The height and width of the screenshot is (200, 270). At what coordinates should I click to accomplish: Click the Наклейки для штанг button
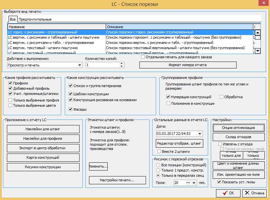43,129
